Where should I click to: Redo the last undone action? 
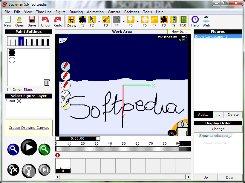[58, 21]
